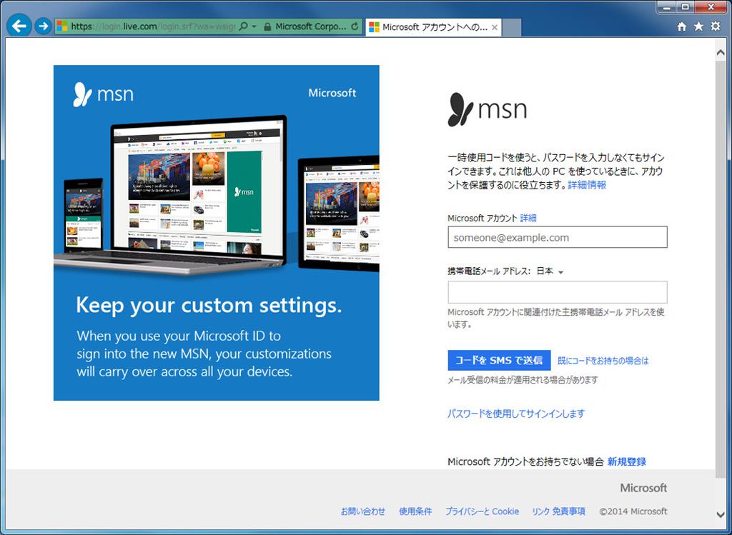Open プライバシーと Cookie footer link
The height and width of the screenshot is (535, 732).
[482, 511]
